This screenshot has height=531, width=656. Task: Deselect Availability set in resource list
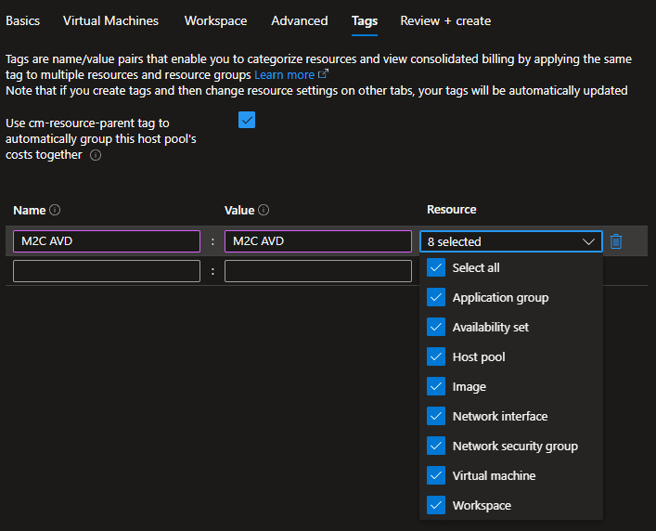(436, 328)
